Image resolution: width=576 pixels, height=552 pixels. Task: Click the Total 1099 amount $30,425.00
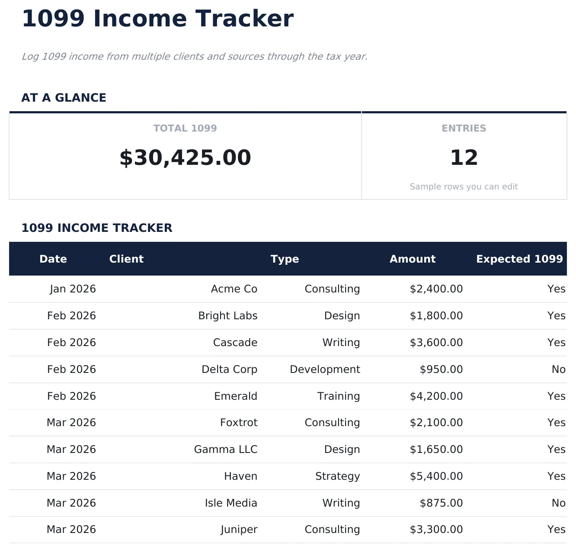(185, 157)
